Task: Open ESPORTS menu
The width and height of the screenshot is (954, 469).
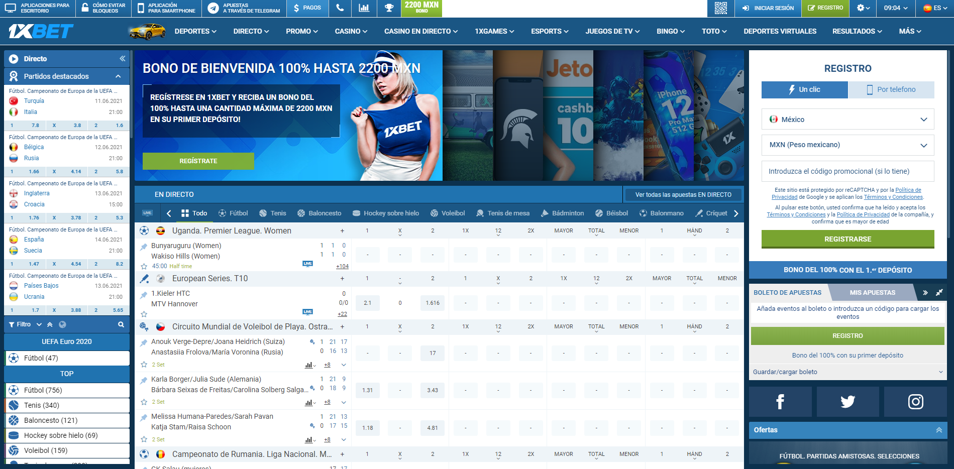Action: pos(550,31)
